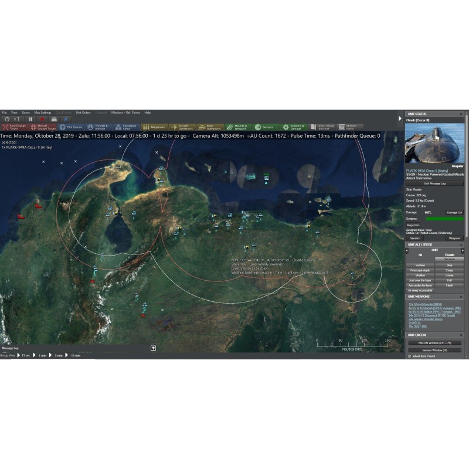The width and height of the screenshot is (469, 469).
Task: Open Boat Operations
Action: (x=210, y=127)
